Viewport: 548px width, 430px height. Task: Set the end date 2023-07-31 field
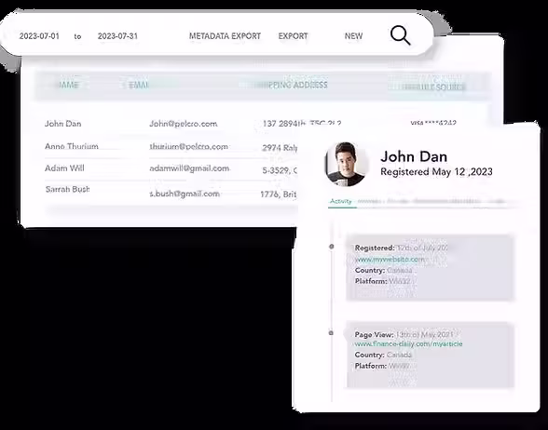[x=117, y=36]
